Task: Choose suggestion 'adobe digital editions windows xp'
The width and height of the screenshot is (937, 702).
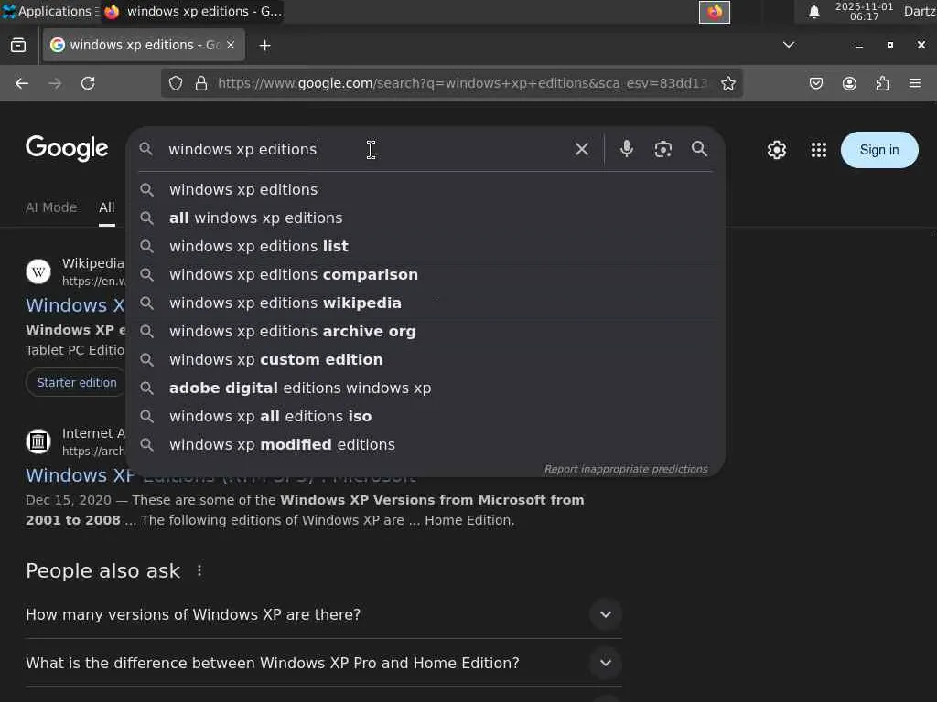Action: tap(425, 388)
